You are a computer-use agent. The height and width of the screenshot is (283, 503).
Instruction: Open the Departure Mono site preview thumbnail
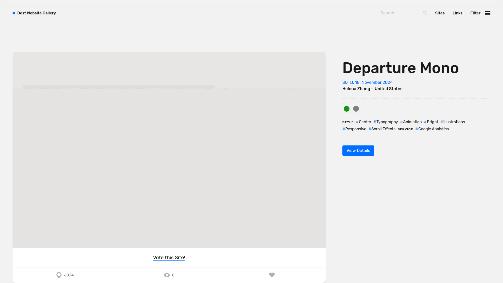coord(169,150)
